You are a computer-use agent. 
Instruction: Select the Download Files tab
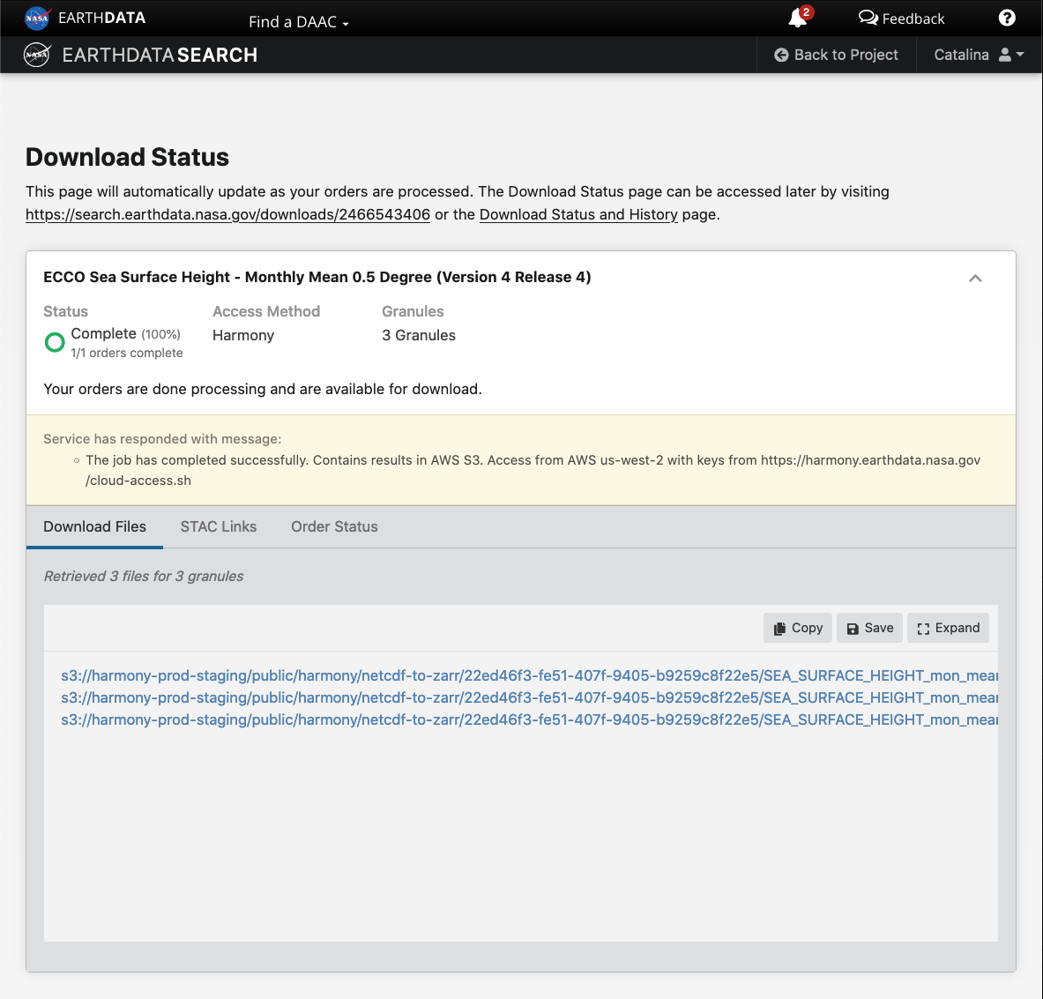(95, 526)
